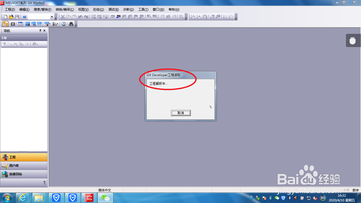
Task: Open Internet Explorer from taskbar
Action: [x=23, y=198]
